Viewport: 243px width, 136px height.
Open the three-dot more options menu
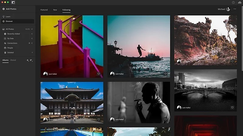[x=235, y=9]
